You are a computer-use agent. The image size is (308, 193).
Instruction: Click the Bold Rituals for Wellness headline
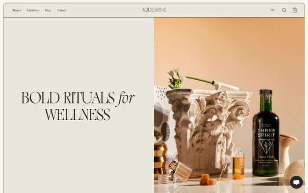78,106
